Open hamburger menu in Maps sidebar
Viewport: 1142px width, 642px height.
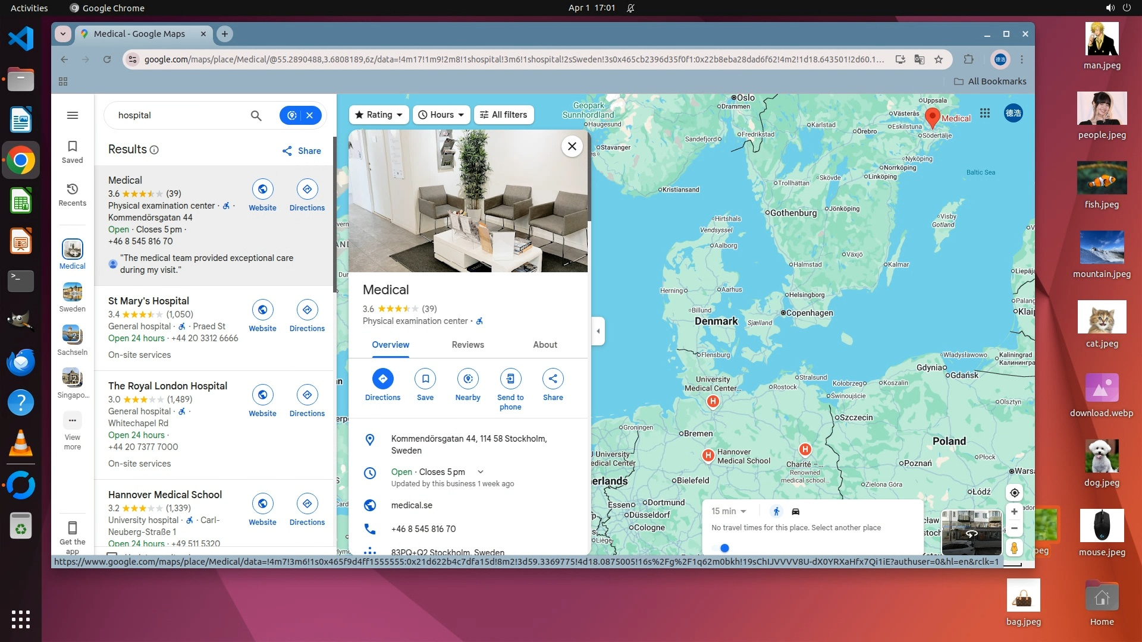[x=73, y=115]
